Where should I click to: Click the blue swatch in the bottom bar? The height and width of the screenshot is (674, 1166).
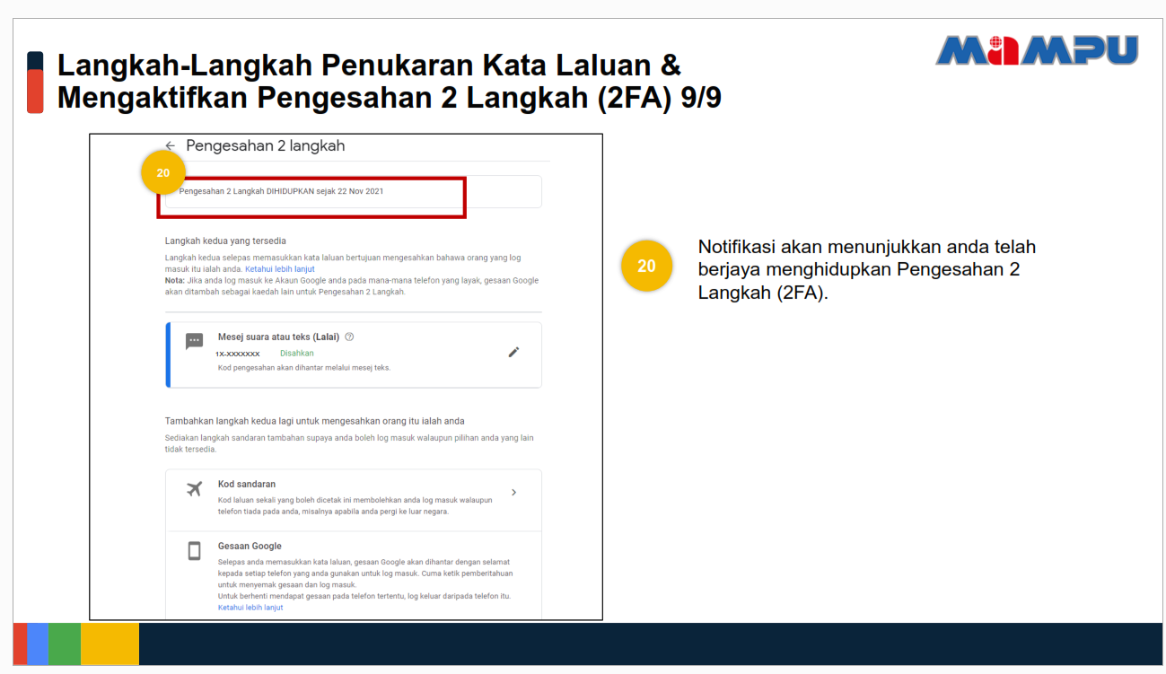pyautogui.click(x=37, y=643)
